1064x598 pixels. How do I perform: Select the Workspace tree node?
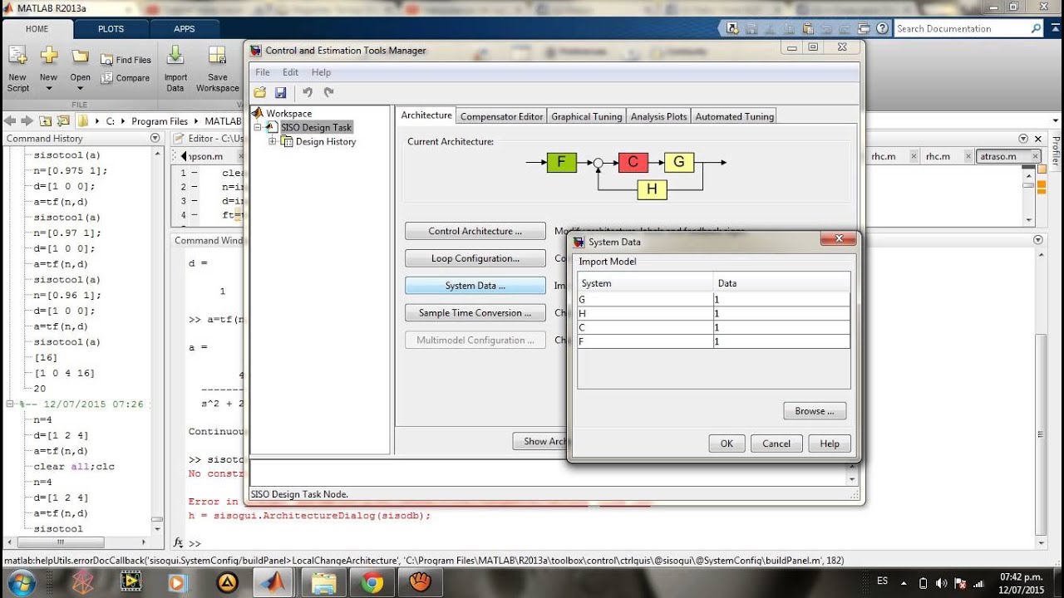(288, 113)
